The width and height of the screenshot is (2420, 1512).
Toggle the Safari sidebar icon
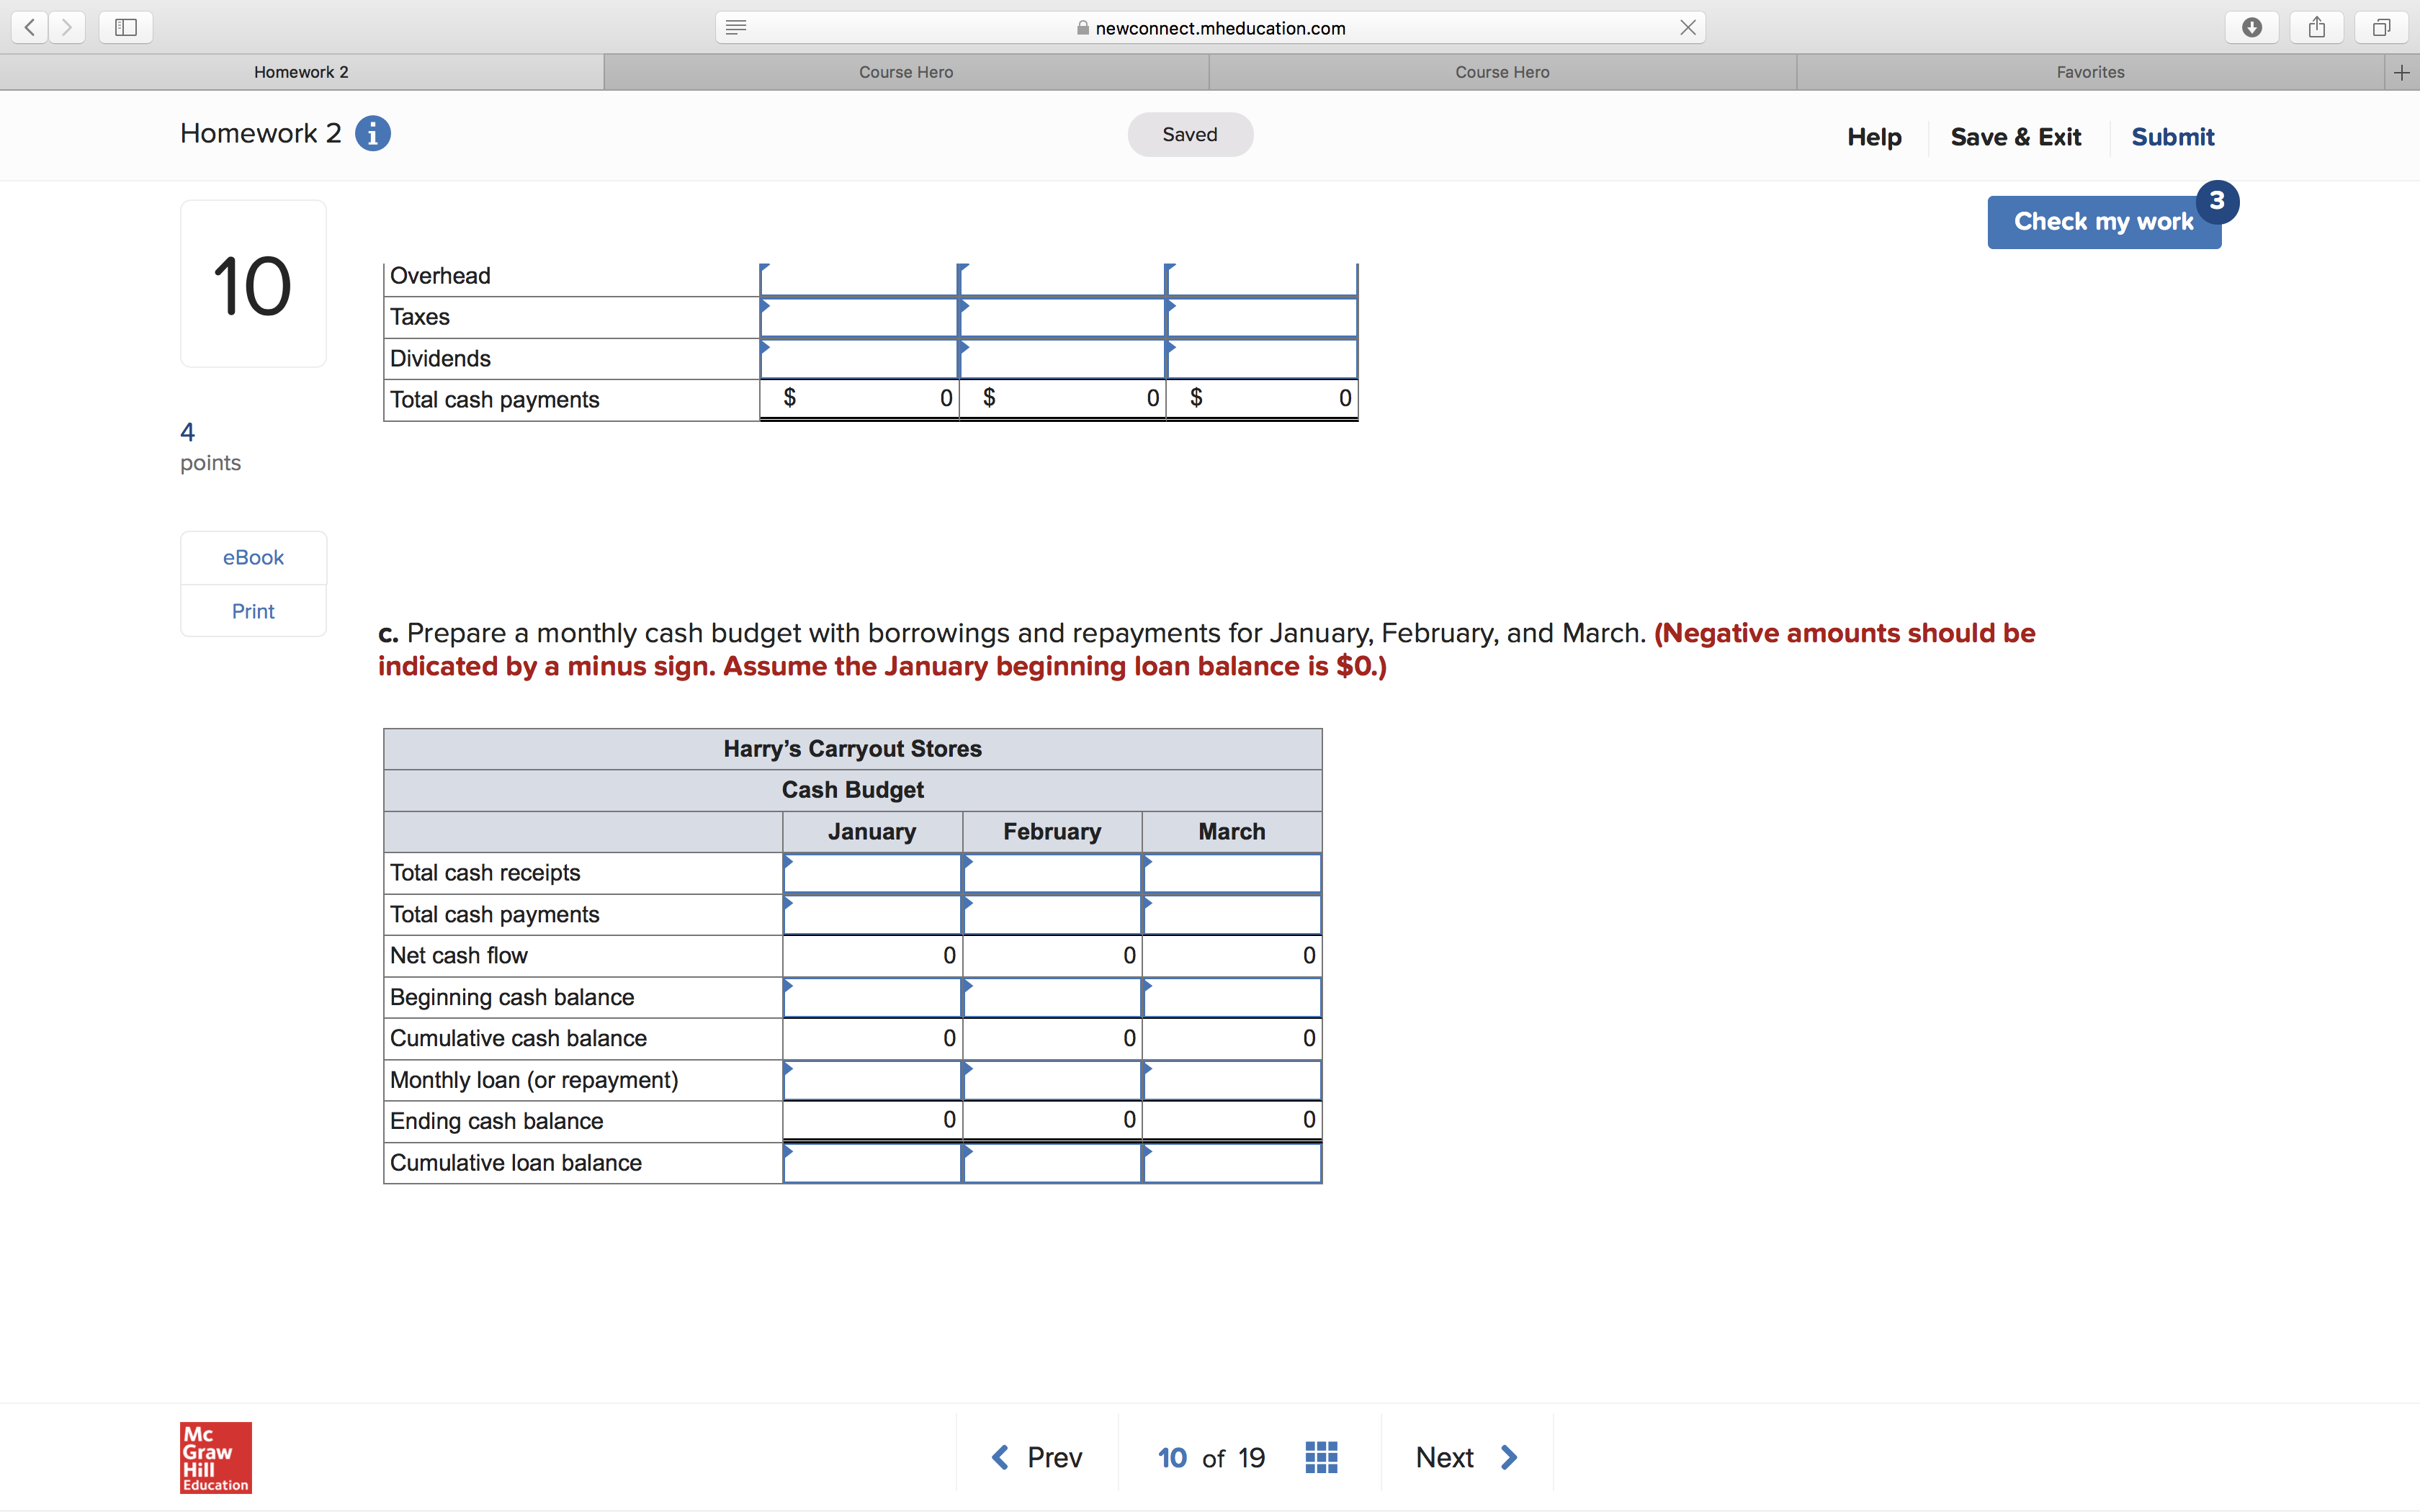pos(126,27)
